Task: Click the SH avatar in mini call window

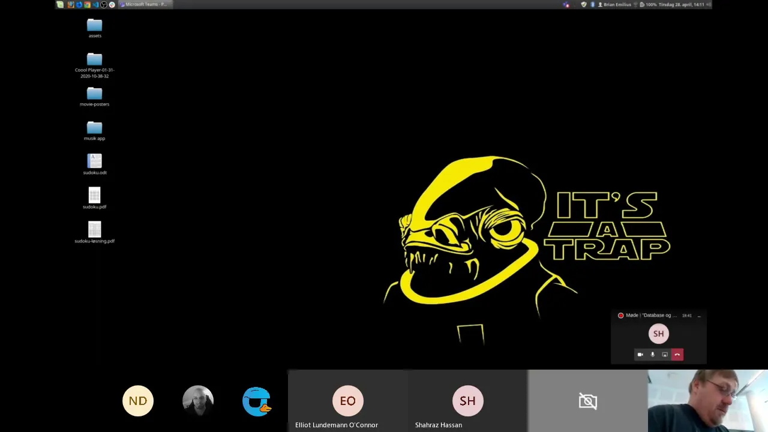Action: [659, 334]
